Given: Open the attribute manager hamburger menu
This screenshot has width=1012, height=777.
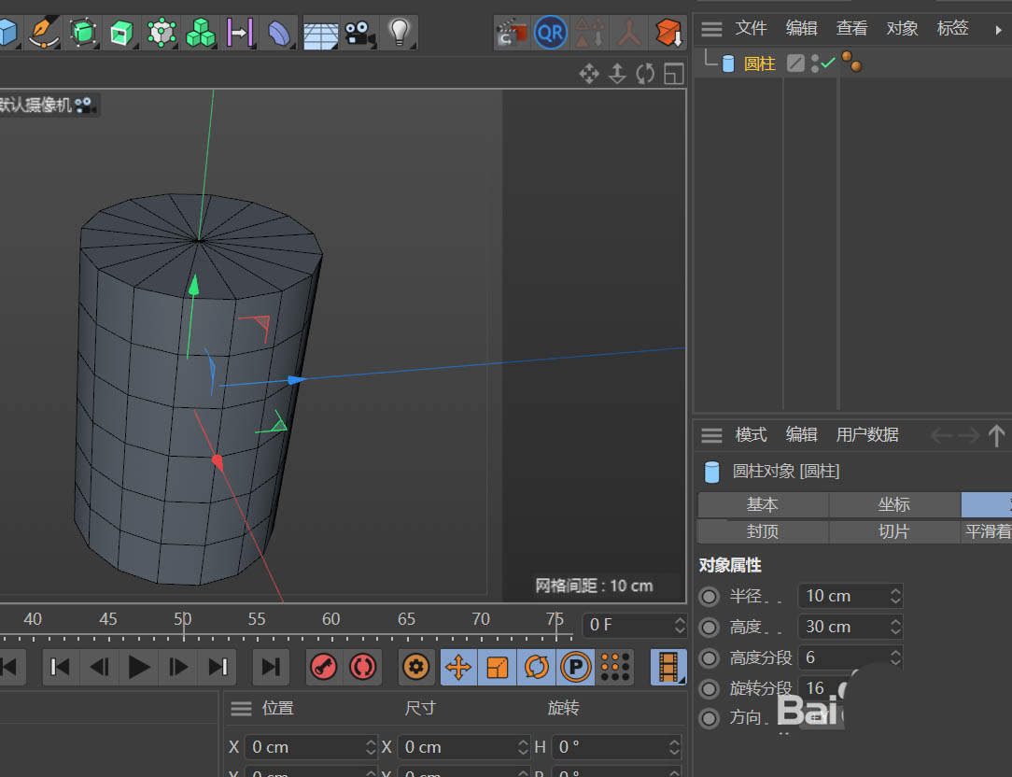Looking at the screenshot, I should [712, 435].
